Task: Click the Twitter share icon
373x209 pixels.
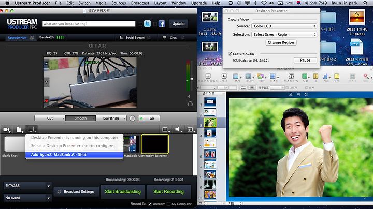Action: pyautogui.click(x=147, y=24)
